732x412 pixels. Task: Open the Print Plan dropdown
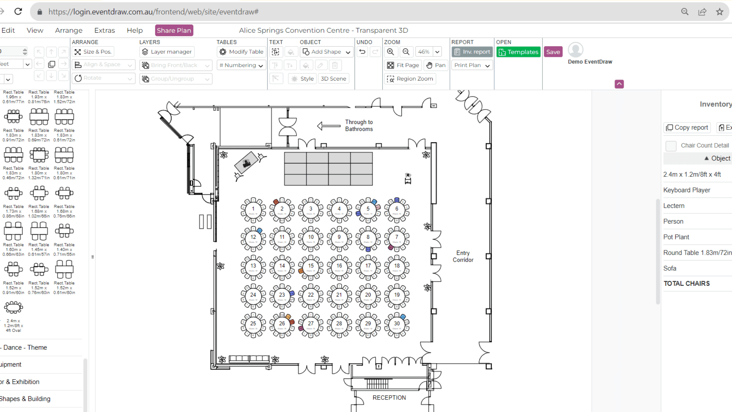click(472, 65)
